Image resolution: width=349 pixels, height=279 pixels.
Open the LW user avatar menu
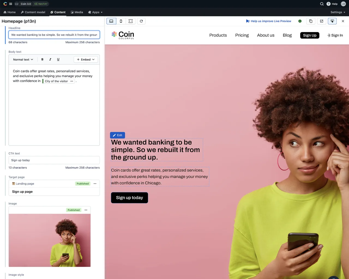(x=343, y=4)
